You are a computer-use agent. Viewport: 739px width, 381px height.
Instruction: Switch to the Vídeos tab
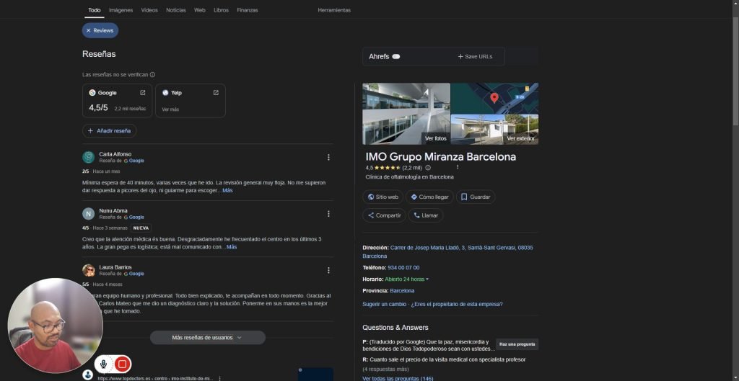tap(149, 10)
